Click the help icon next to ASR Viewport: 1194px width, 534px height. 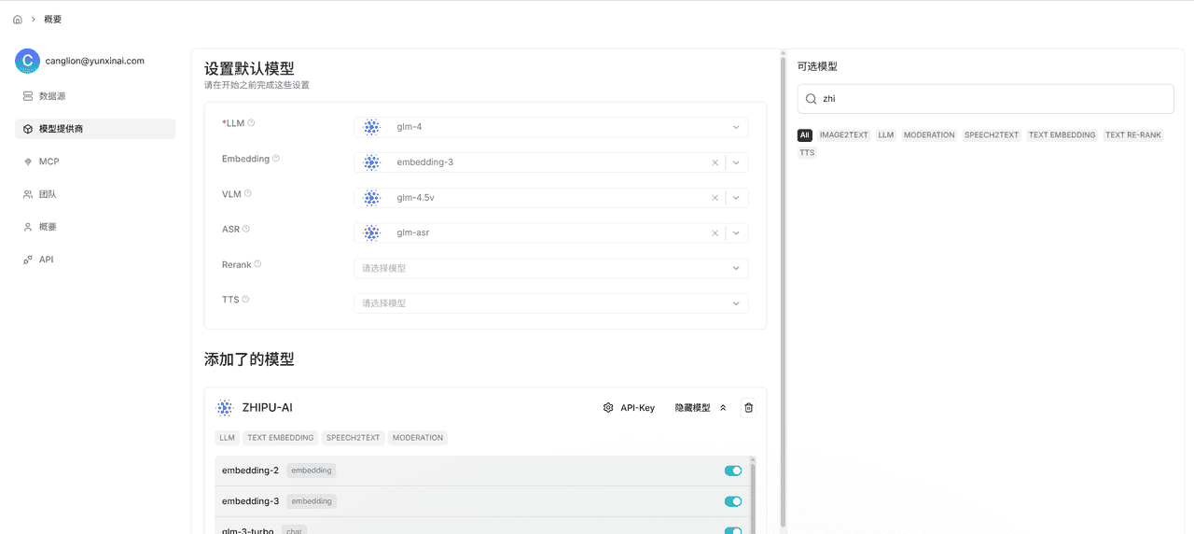(246, 229)
